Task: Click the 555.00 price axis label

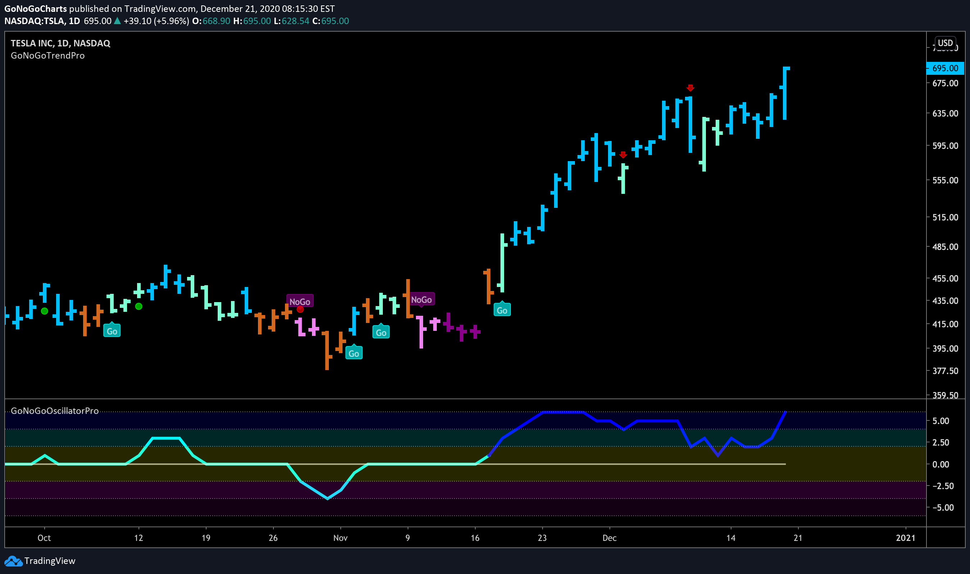Action: coord(945,180)
